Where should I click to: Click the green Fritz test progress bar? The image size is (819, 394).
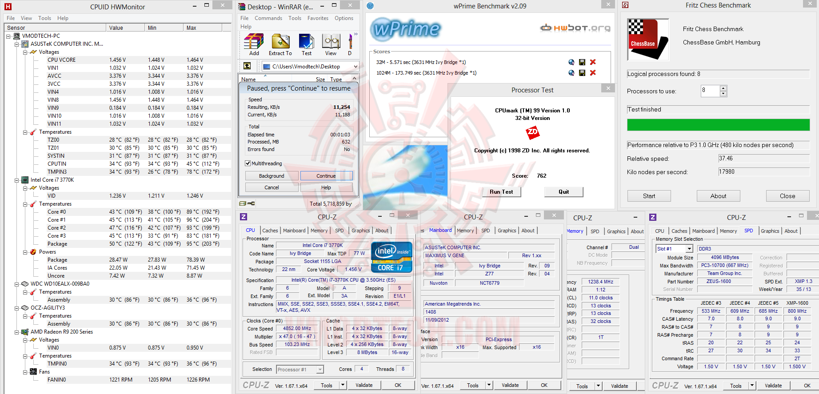click(718, 125)
